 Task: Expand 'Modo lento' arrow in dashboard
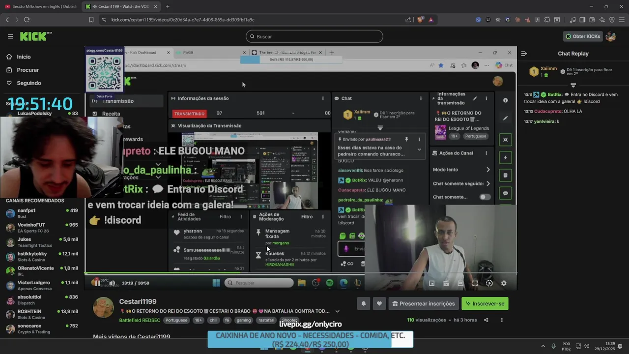[488, 170]
